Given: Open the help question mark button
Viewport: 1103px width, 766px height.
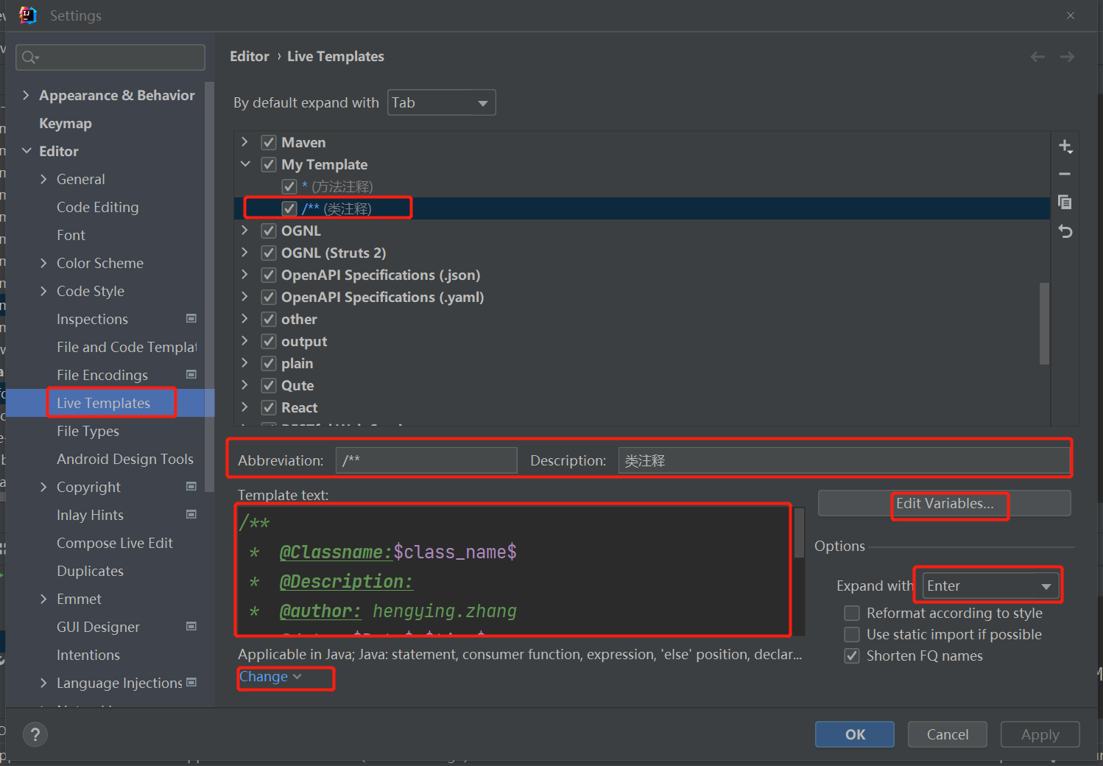Looking at the screenshot, I should (35, 734).
